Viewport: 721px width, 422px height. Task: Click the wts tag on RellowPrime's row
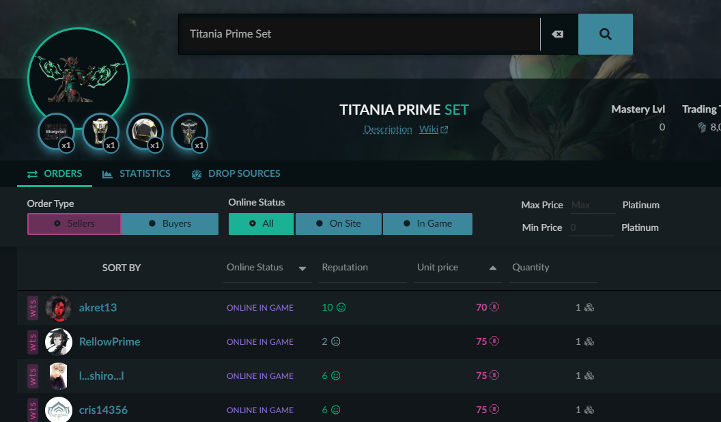coord(33,341)
